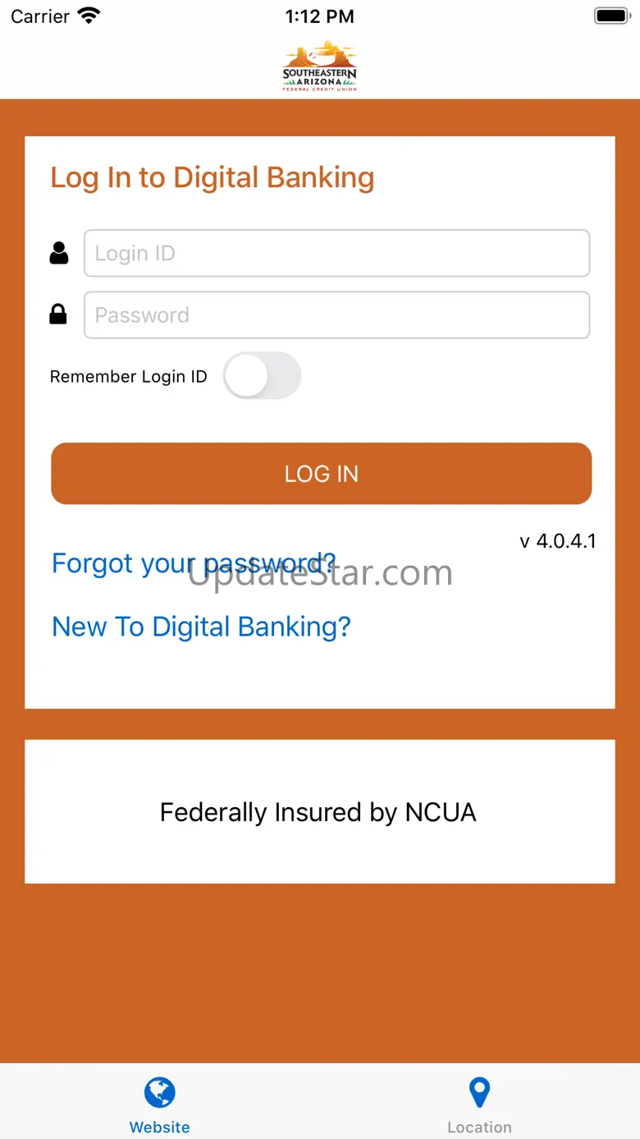Tap the Wi-Fi icon in the status bar
Viewport: 640px width, 1139px height.
pos(88,16)
